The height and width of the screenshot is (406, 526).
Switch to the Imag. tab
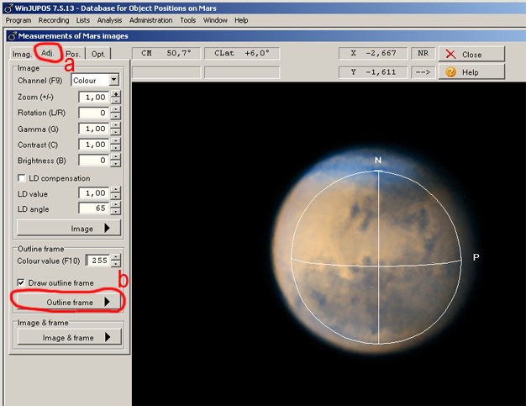click(x=22, y=54)
